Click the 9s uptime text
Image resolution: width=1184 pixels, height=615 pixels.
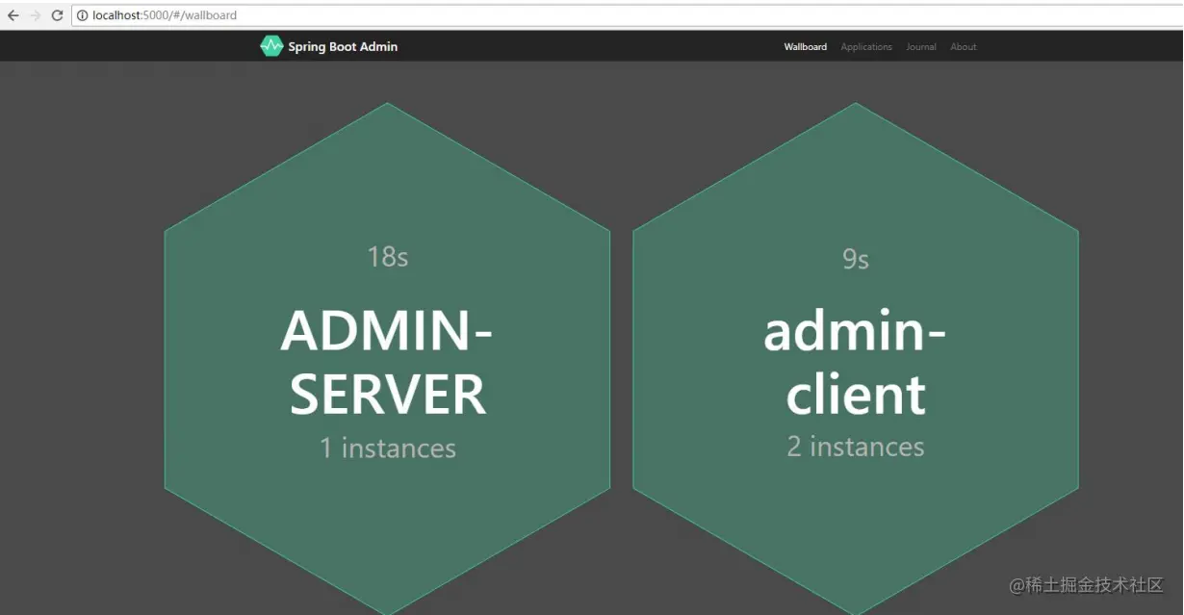(x=856, y=259)
